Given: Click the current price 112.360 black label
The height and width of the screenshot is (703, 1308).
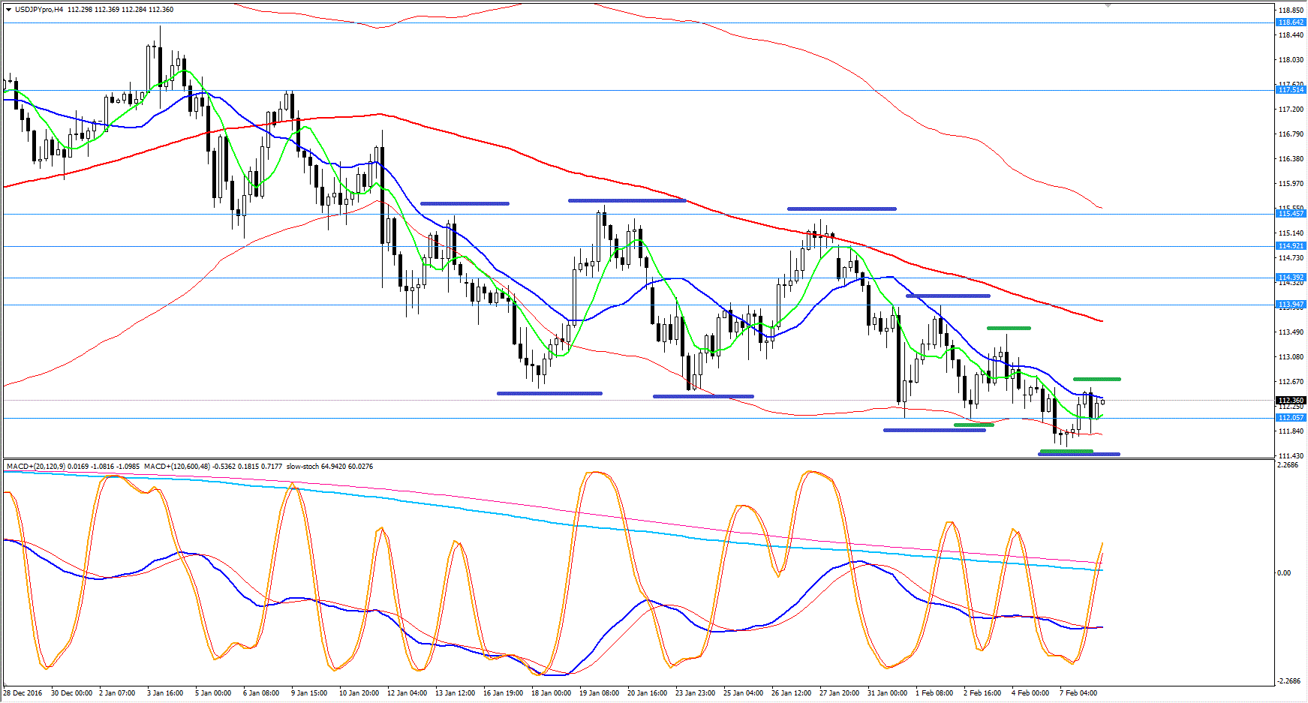Looking at the screenshot, I should pyautogui.click(x=1291, y=401).
